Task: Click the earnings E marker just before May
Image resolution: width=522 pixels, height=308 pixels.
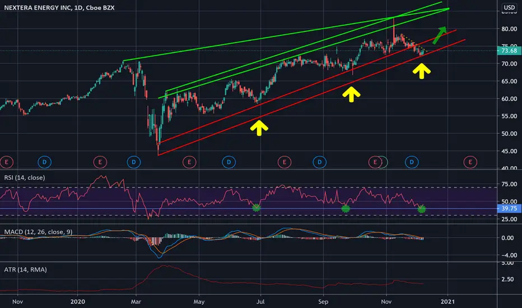Action: pos(189,162)
